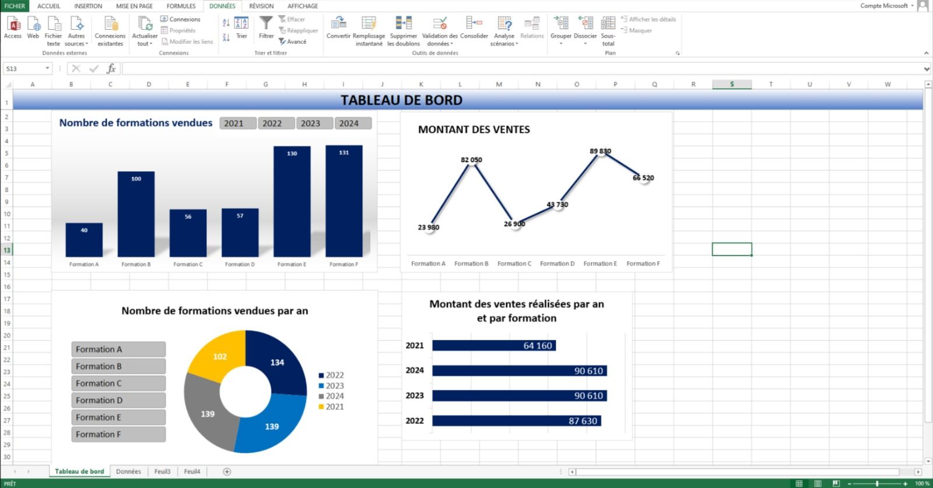Viewport: 933px width, 488px height.
Task: Expand the Analyse scénarios dropdown
Action: (x=504, y=44)
